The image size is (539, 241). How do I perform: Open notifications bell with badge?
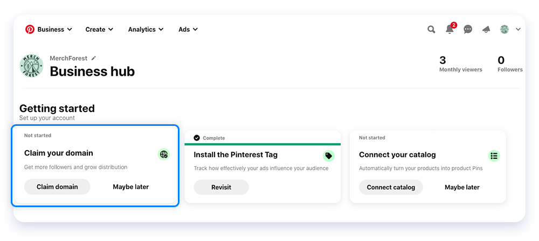(x=450, y=28)
